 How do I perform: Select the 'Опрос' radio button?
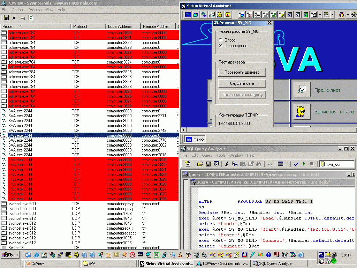220,40
